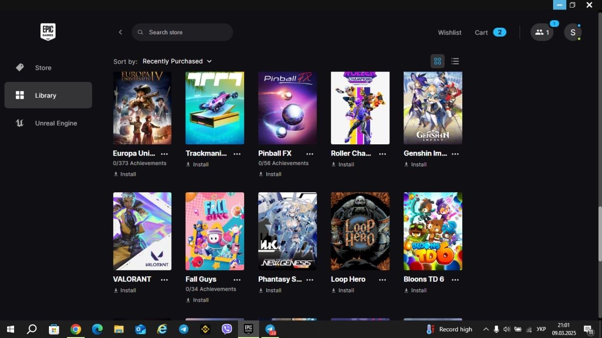
Task: Click the 0/56 Achievements text
Action: pyautogui.click(x=284, y=163)
